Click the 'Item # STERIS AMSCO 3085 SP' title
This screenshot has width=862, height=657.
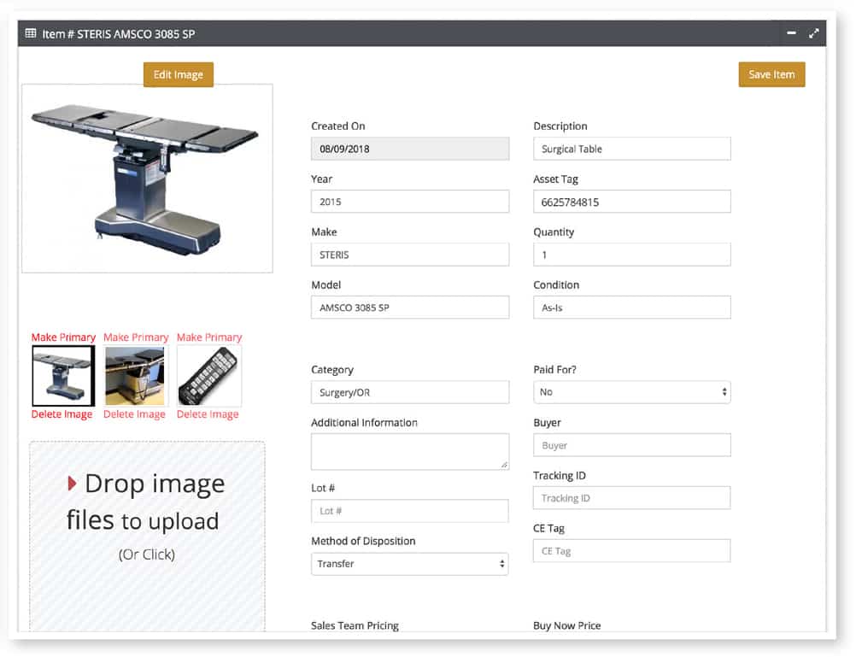click(119, 34)
